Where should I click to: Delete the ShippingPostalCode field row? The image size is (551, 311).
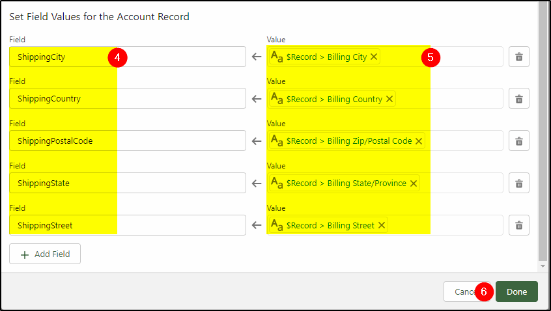tap(518, 141)
